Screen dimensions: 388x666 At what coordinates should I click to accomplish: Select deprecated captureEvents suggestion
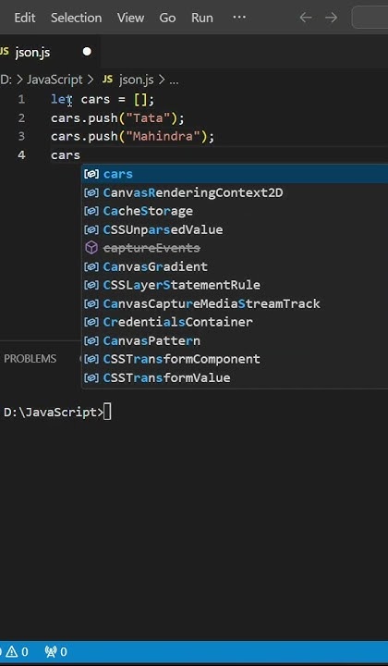click(235, 248)
